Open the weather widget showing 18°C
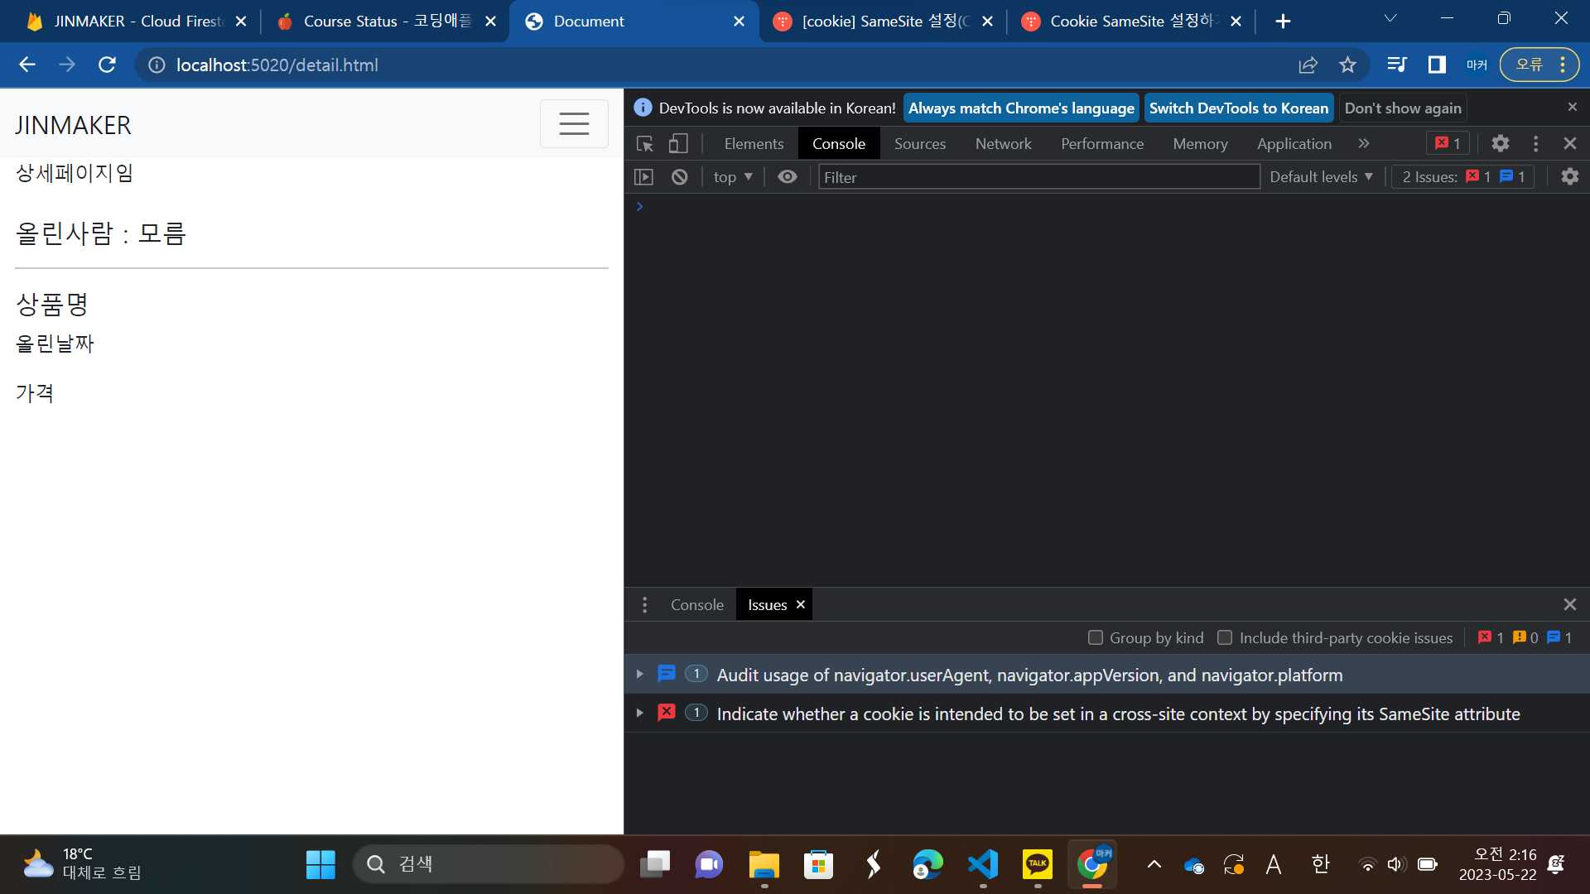1590x894 pixels. 83,864
